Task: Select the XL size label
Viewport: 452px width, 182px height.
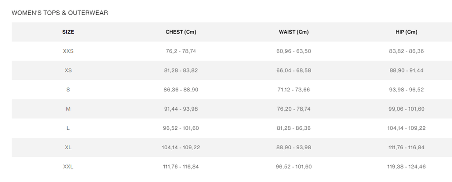Action: click(68, 148)
